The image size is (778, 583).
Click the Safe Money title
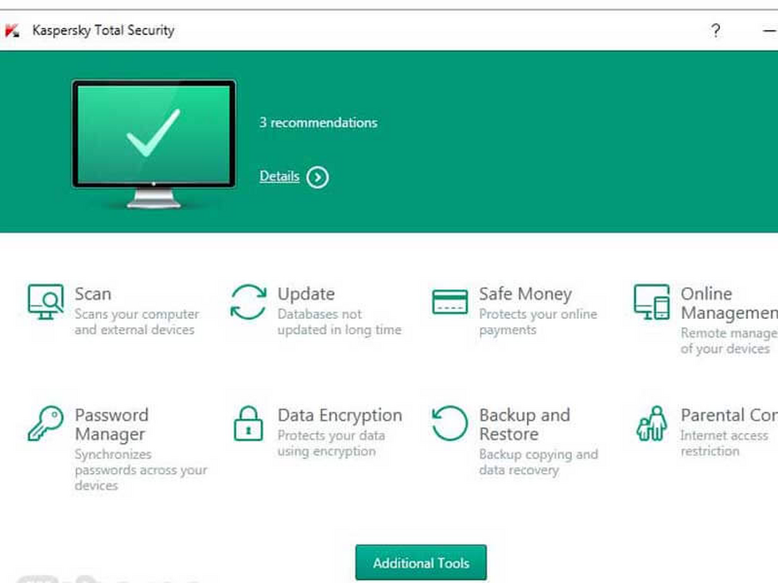point(525,294)
